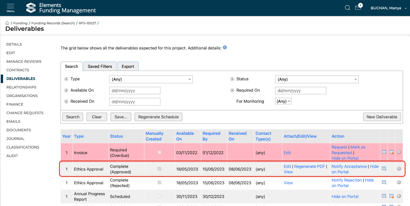Click the additional details info icon
This screenshot has width=410, height=206.
(225, 47)
